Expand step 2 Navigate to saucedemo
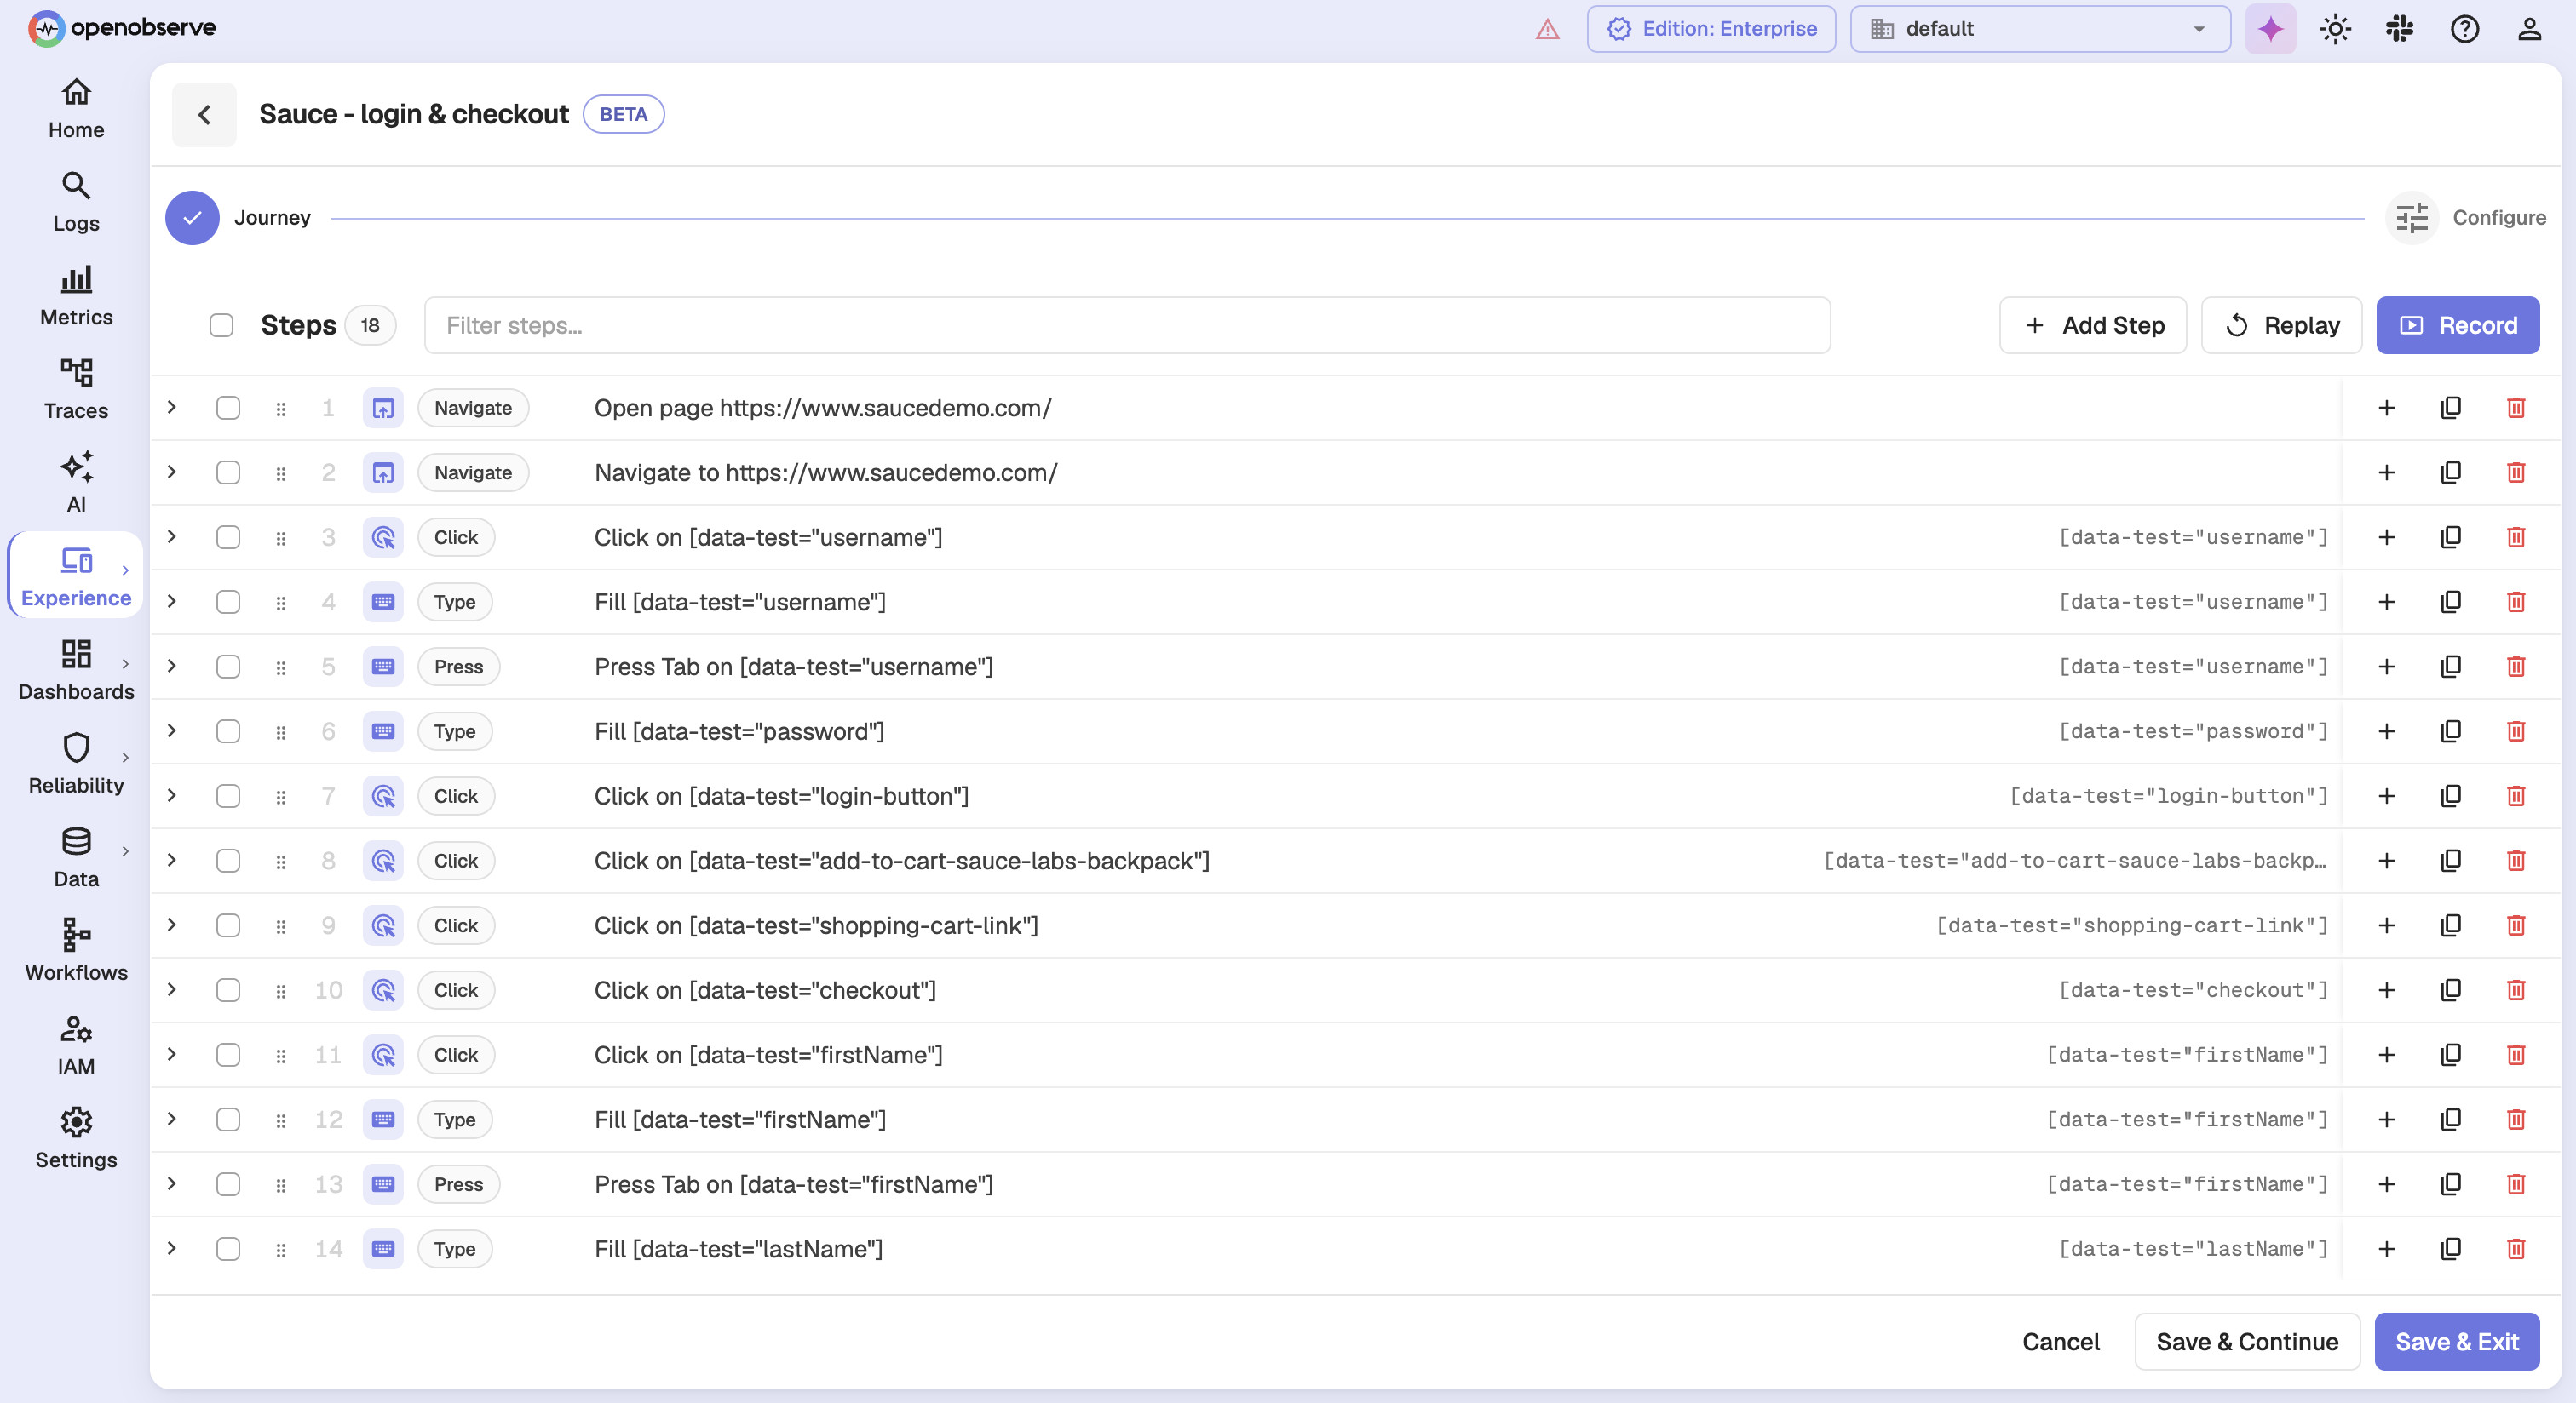Viewport: 2576px width, 1403px height. pyautogui.click(x=172, y=472)
